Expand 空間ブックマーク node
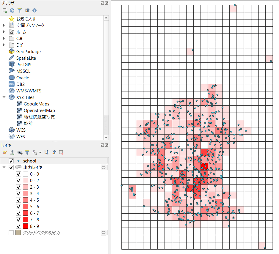 [4, 26]
